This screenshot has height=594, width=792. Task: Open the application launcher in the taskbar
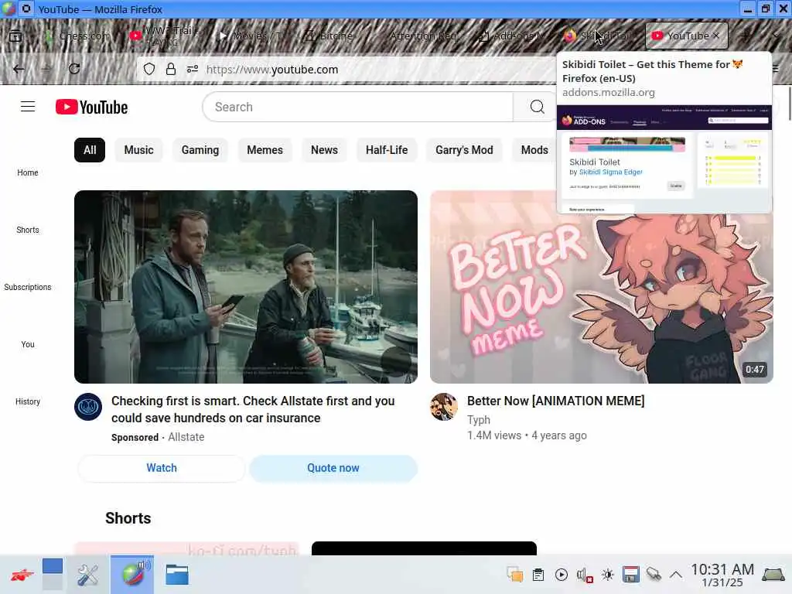(x=22, y=575)
